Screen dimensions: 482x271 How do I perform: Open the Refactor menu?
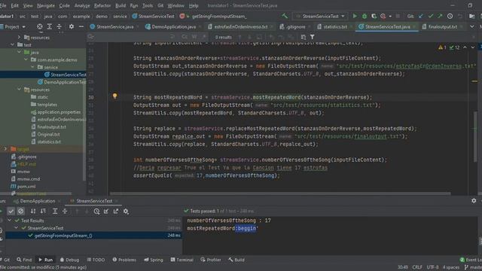(102, 5)
